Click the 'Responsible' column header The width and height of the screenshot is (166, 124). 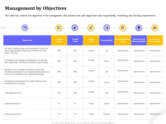pyautogui.click(x=107, y=40)
